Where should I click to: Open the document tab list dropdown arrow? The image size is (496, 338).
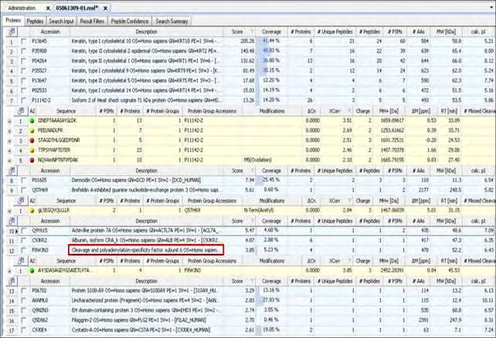pyautogui.click(x=492, y=8)
